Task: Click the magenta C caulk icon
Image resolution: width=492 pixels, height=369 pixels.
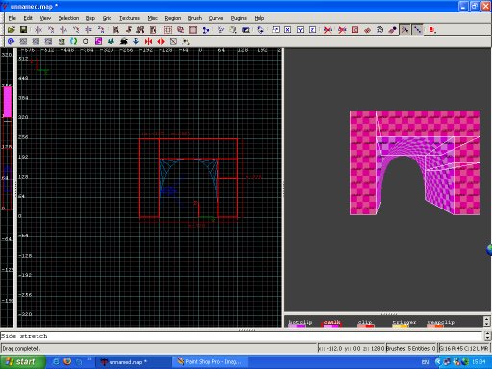Action: (98, 41)
